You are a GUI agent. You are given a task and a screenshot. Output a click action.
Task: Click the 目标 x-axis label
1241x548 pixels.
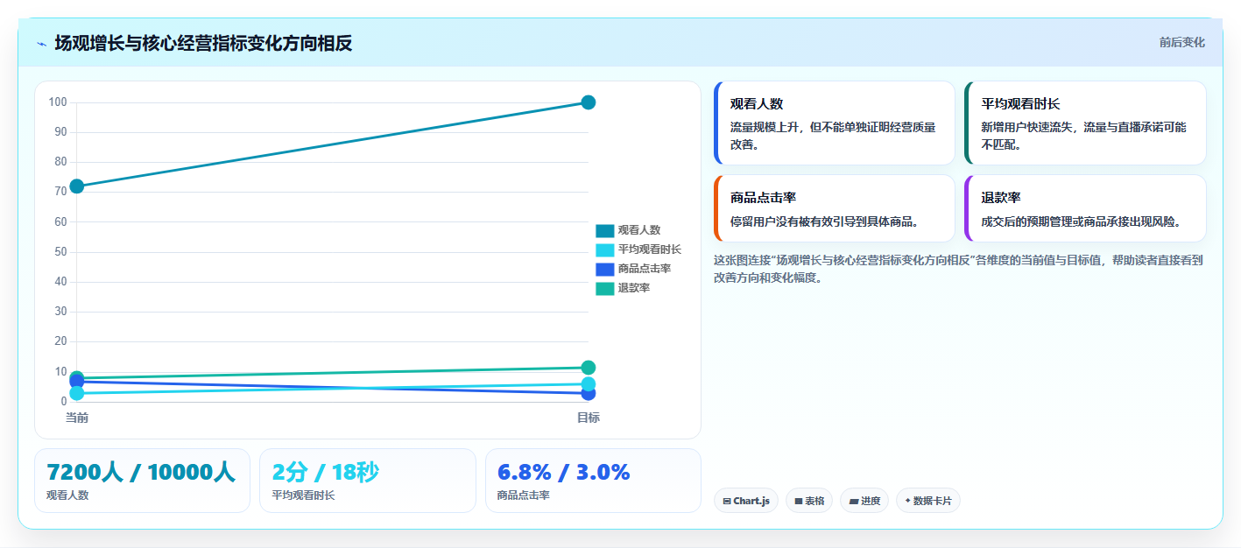[589, 418]
